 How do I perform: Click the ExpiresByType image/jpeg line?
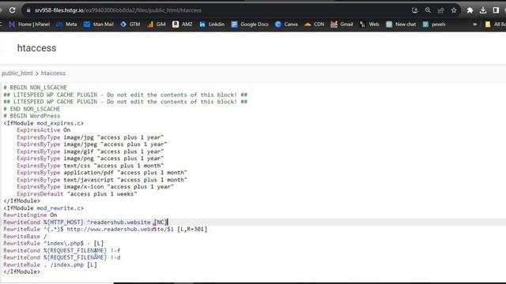pos(92,144)
